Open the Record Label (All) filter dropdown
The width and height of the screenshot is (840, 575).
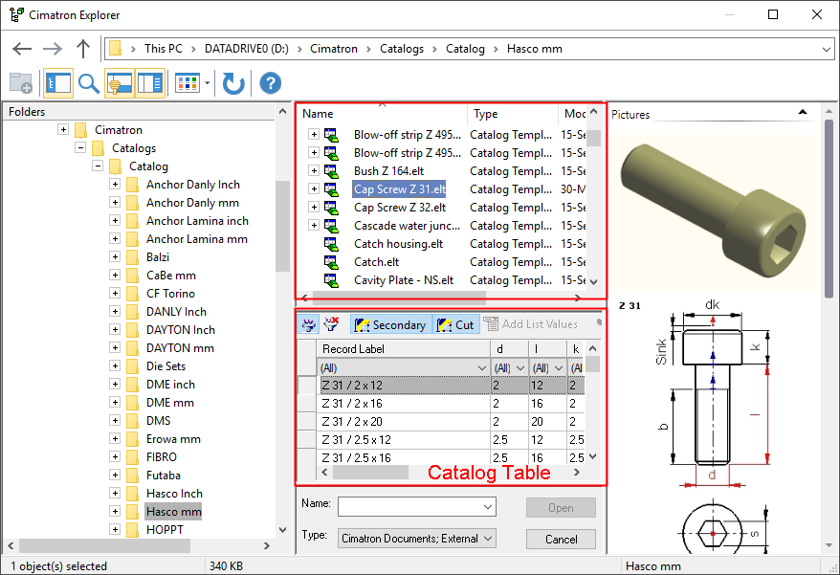[x=481, y=368]
